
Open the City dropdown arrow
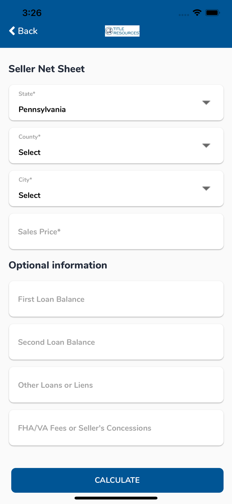[x=206, y=188]
